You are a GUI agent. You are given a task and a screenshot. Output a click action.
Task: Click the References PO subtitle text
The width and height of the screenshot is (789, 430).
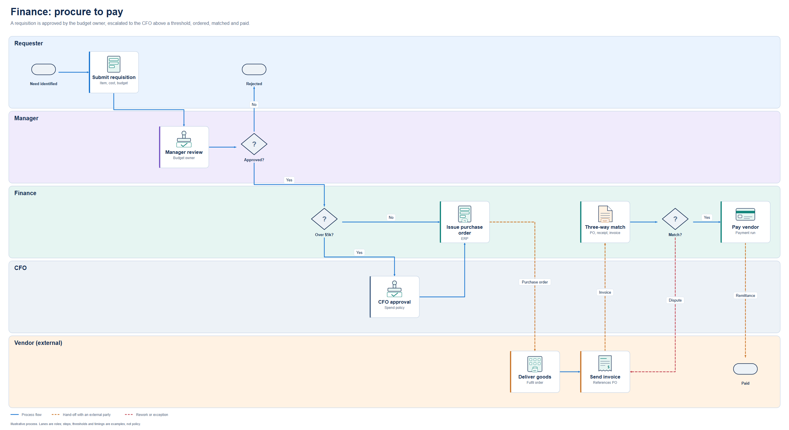(605, 383)
